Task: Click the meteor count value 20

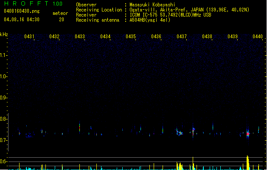Action: [62, 20]
